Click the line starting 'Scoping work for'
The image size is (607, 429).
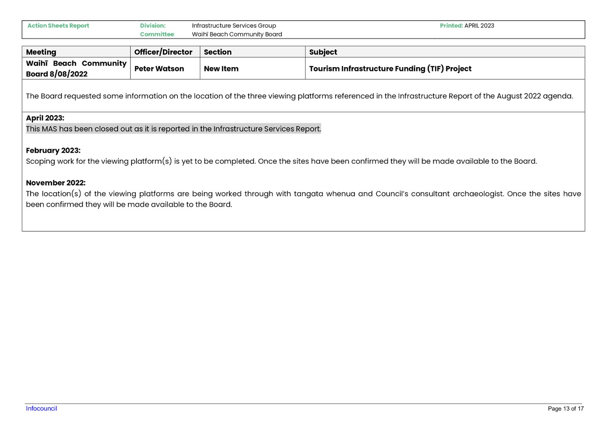click(x=281, y=162)
